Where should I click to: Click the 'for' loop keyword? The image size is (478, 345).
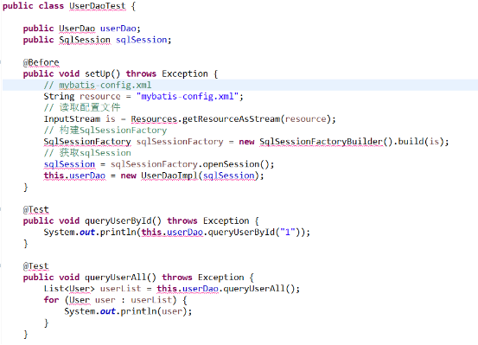(51, 300)
